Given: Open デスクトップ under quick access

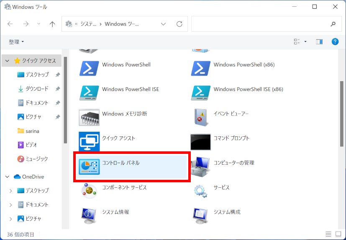Looking at the screenshot, I should (x=33, y=75).
